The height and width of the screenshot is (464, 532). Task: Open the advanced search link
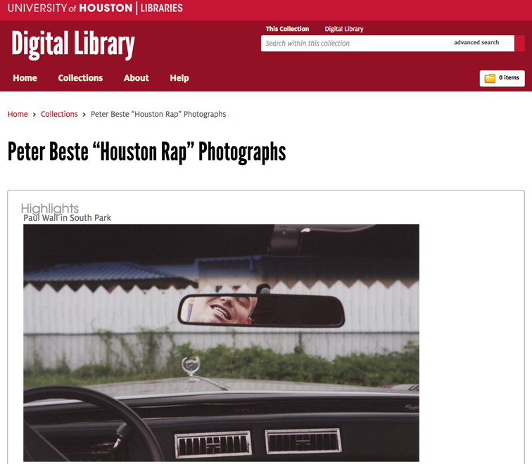pyautogui.click(x=476, y=43)
